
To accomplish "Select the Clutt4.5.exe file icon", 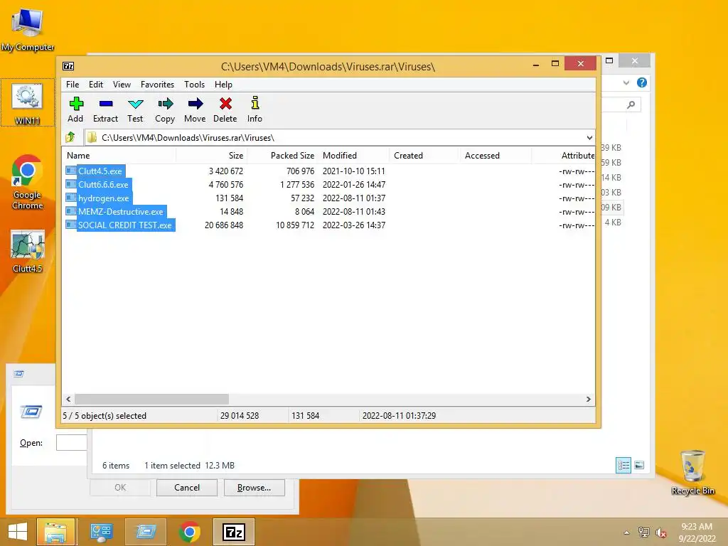I will (70, 171).
